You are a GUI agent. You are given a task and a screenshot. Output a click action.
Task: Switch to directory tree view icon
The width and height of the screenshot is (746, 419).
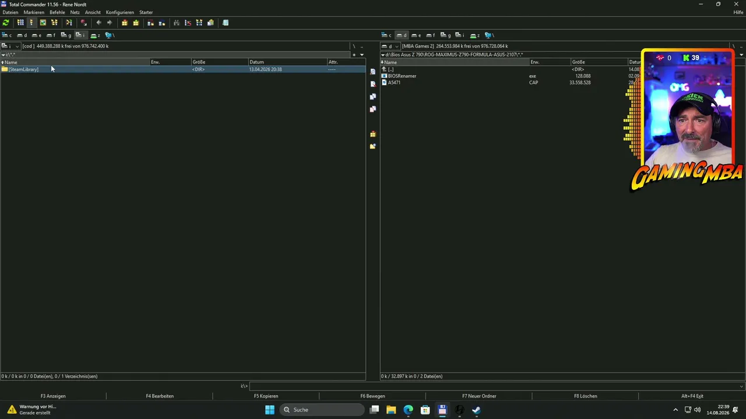54,23
